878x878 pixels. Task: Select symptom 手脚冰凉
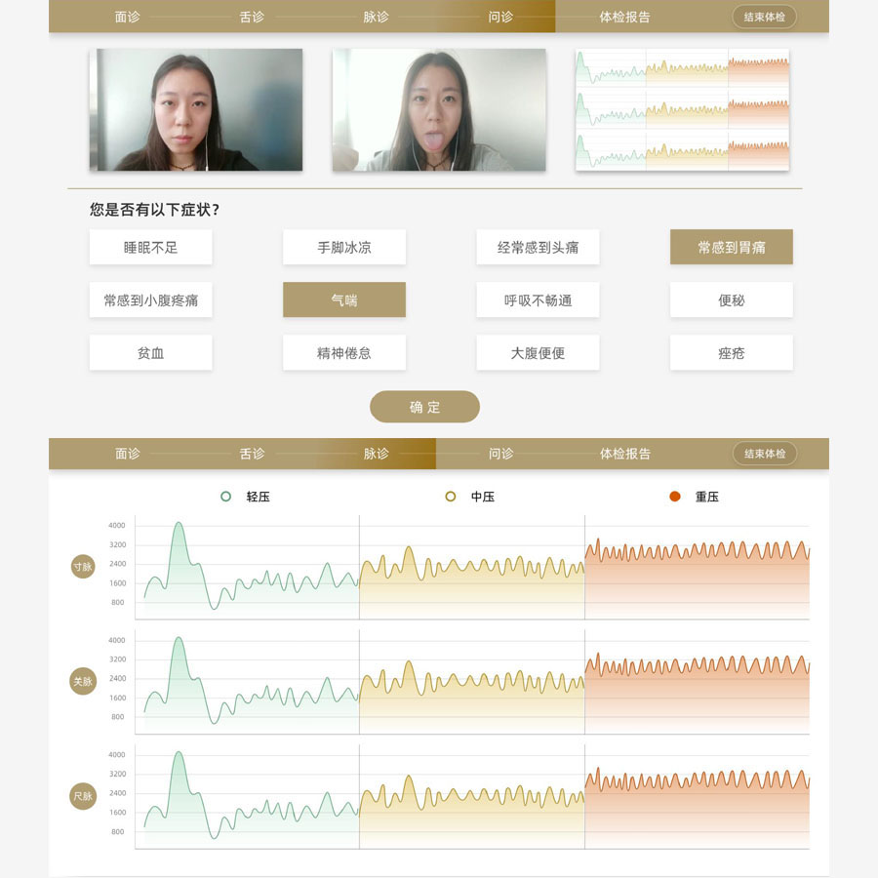pyautogui.click(x=344, y=247)
